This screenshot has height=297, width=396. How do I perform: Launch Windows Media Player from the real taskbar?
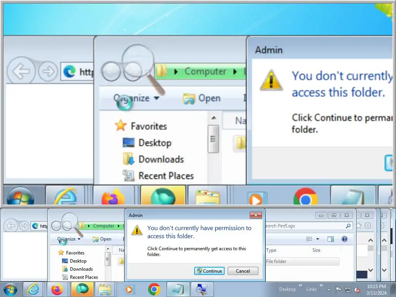click(129, 289)
